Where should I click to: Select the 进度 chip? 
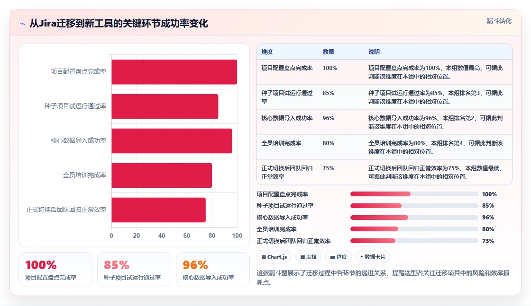click(x=339, y=257)
